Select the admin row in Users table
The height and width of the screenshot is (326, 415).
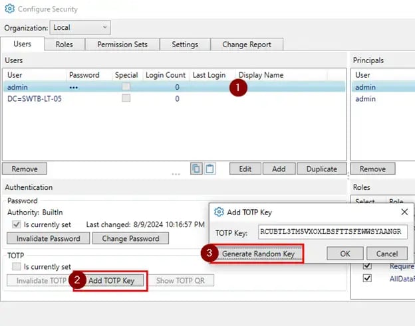click(174, 87)
